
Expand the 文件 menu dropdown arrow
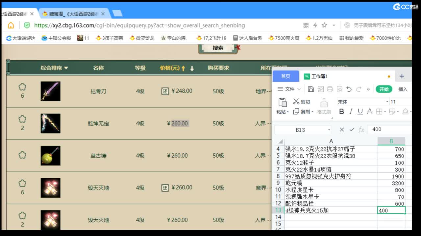tap(299, 89)
